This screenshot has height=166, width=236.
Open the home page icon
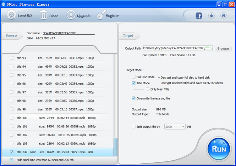click(224, 16)
